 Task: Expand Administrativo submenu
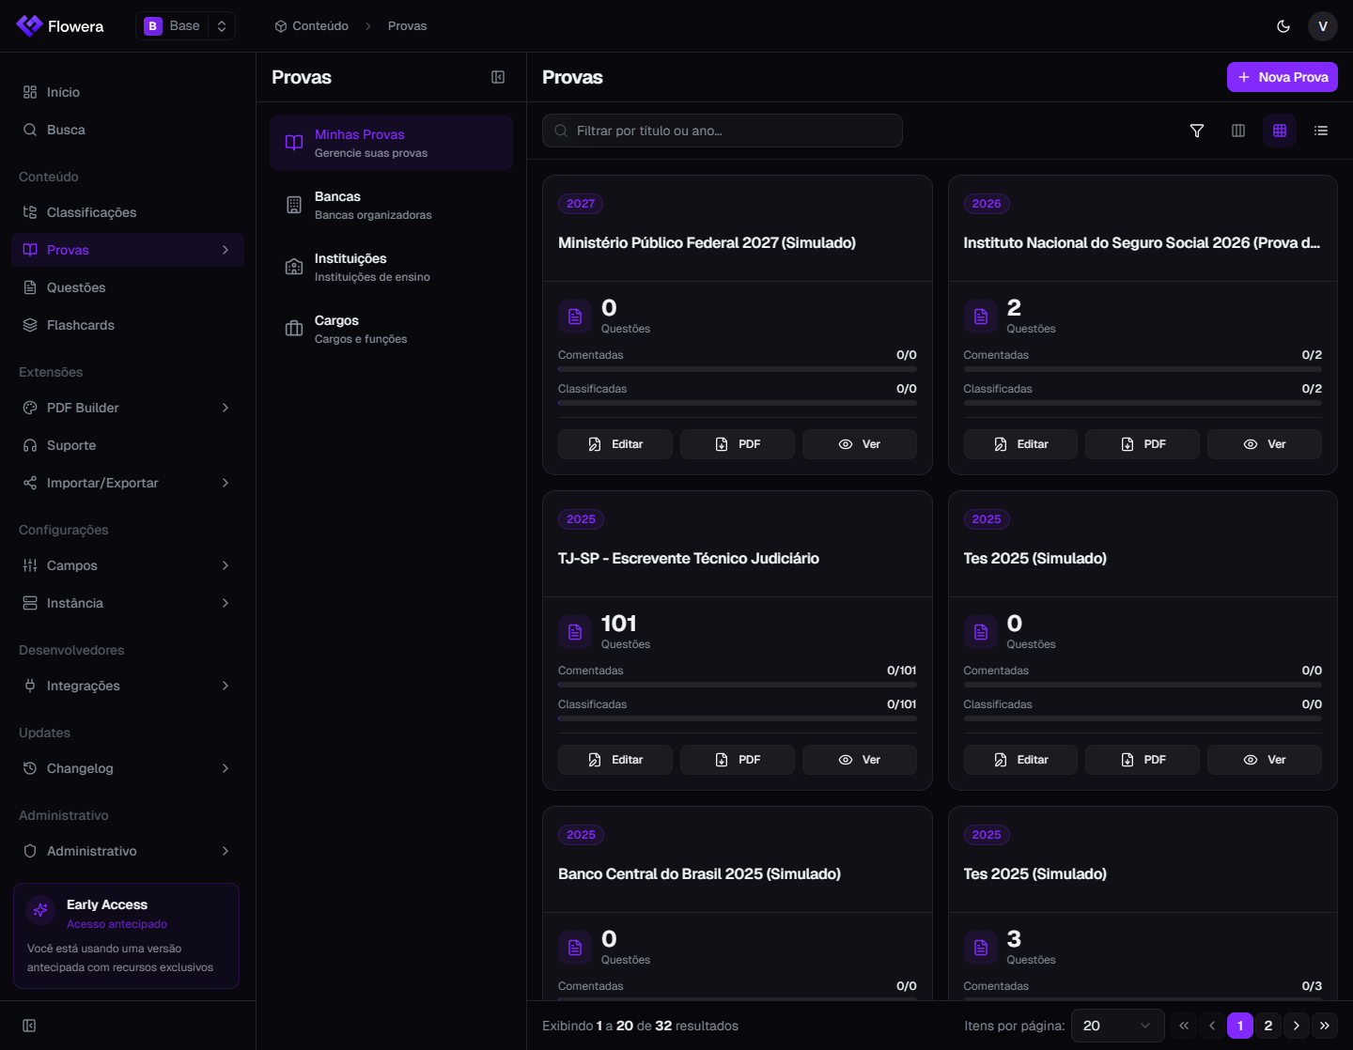128,851
